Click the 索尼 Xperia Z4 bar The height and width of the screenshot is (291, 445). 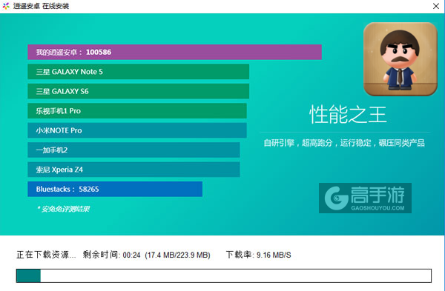point(133,170)
